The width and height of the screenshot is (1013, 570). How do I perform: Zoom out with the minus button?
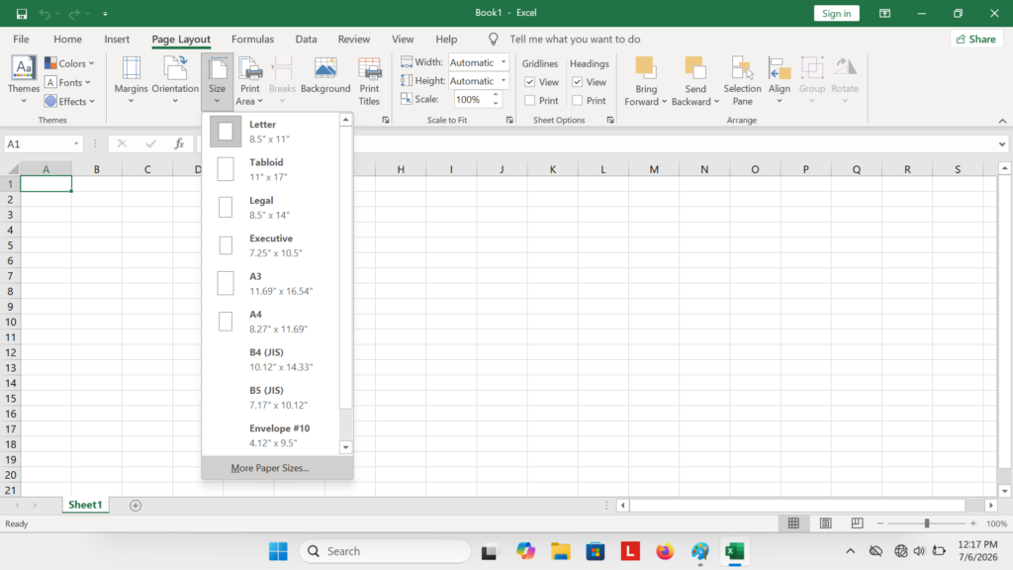[x=879, y=523]
